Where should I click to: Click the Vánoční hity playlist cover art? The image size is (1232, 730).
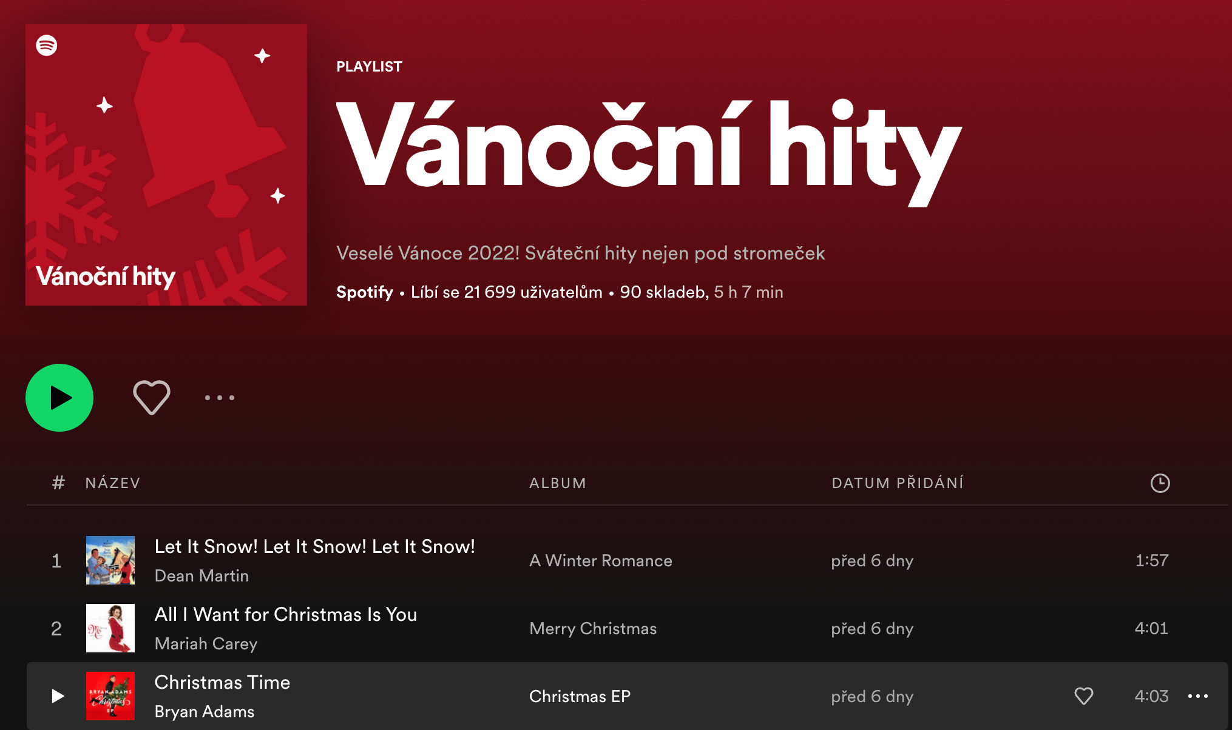(x=166, y=165)
